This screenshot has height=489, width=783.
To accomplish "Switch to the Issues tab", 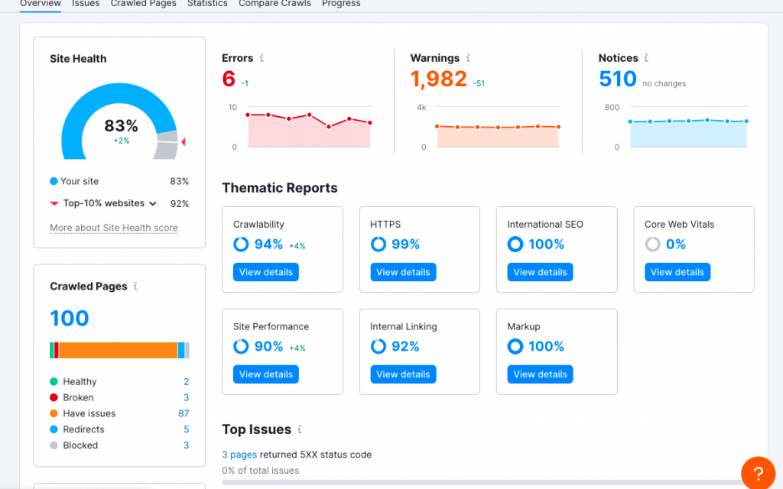I will 85,4.
